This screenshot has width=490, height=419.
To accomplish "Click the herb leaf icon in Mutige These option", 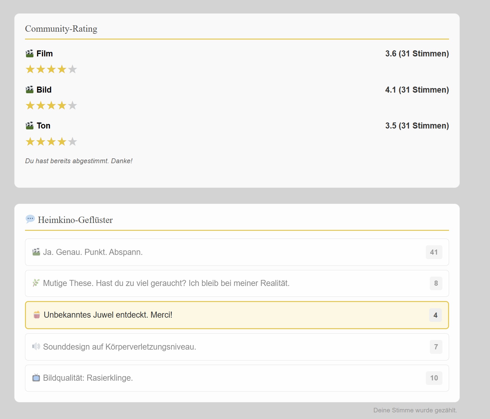I will (x=36, y=283).
